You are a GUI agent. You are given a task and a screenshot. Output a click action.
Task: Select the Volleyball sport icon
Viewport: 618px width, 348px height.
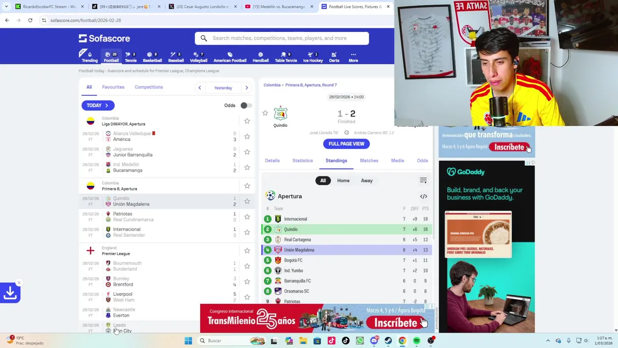[x=198, y=57]
